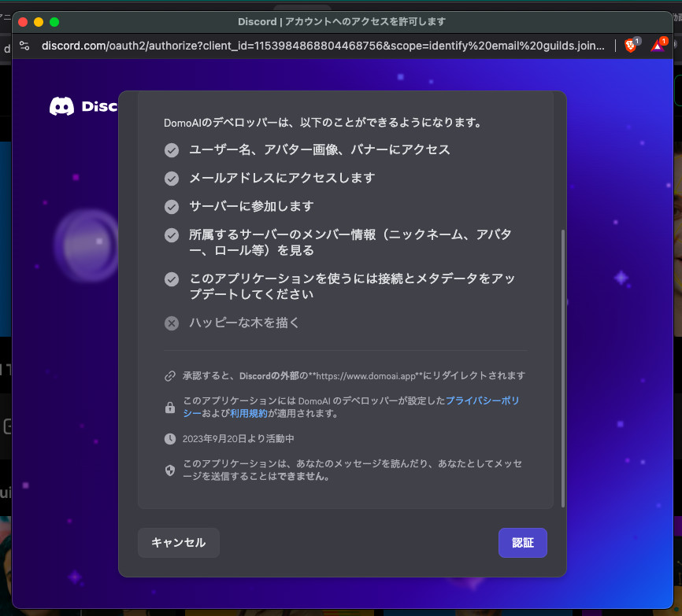Click the text サーバーに参加します

tap(251, 206)
